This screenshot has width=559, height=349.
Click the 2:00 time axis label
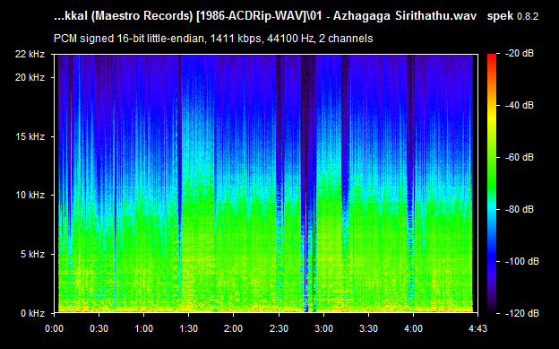234,328
